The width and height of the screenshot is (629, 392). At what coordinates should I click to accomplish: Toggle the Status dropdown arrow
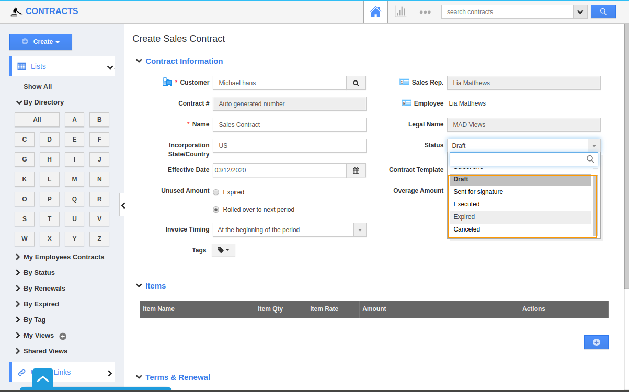click(594, 146)
